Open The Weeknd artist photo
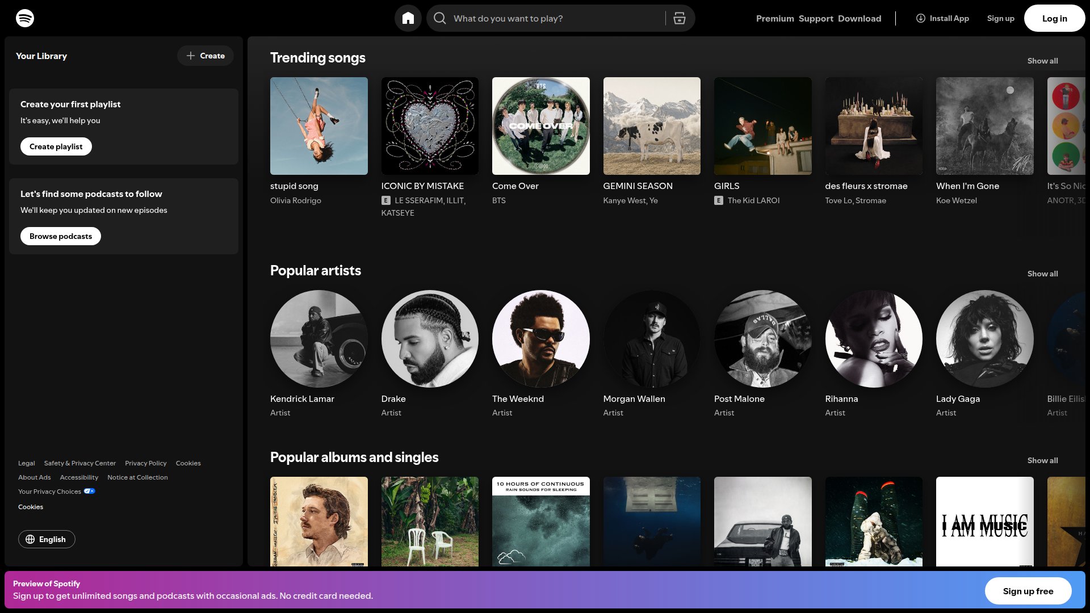This screenshot has height=613, width=1090. [x=541, y=339]
